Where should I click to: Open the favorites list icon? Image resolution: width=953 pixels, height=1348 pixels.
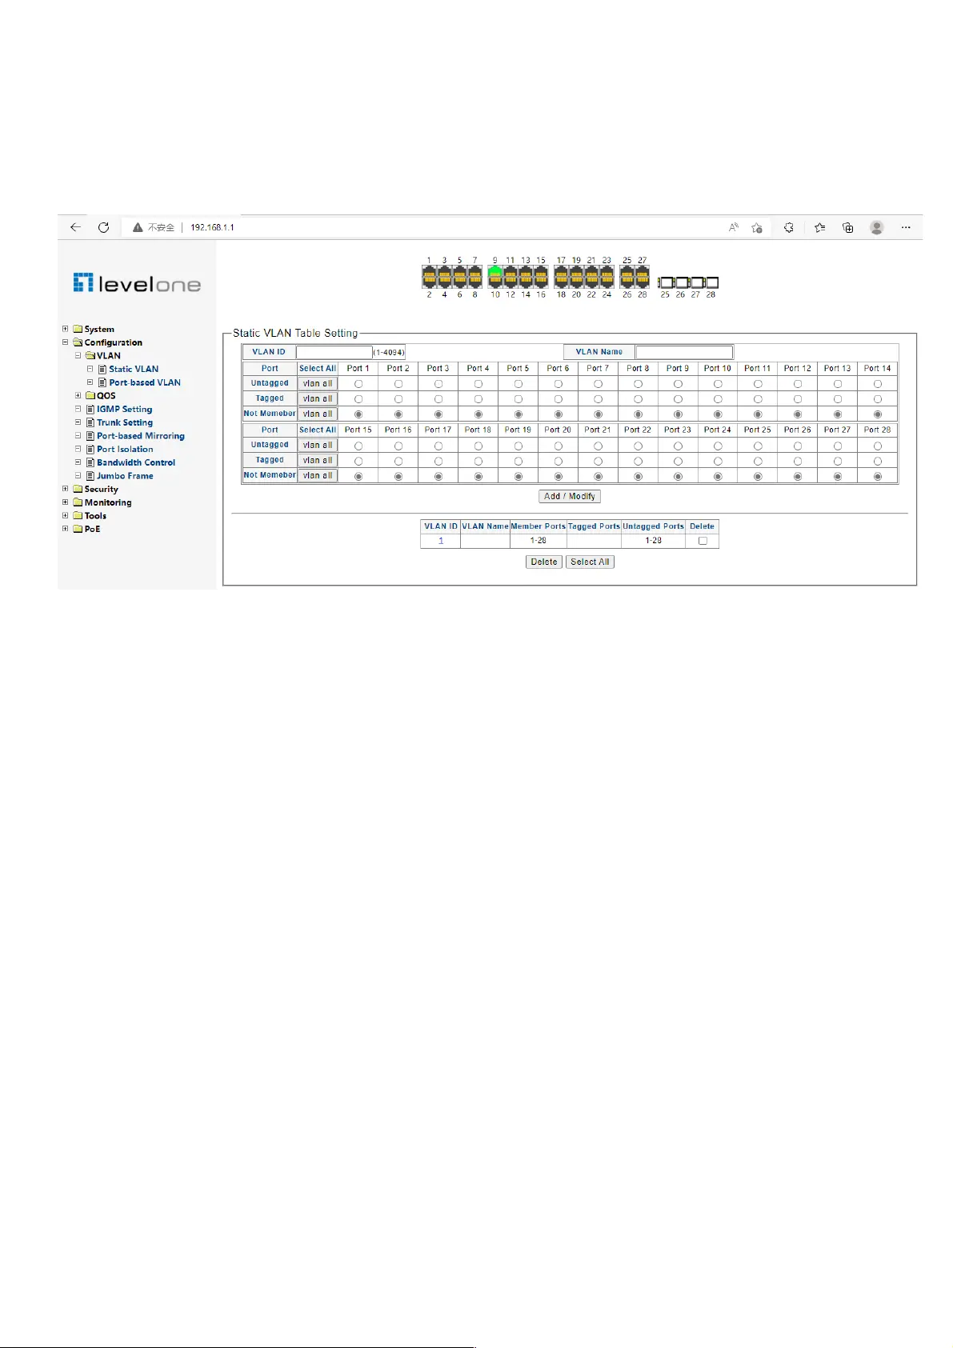coord(819,227)
